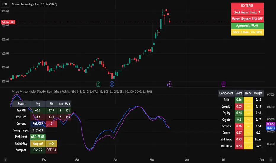276x163 pixels.
Task: Click the Equity row yellow trend arrow
Action: 248,113
